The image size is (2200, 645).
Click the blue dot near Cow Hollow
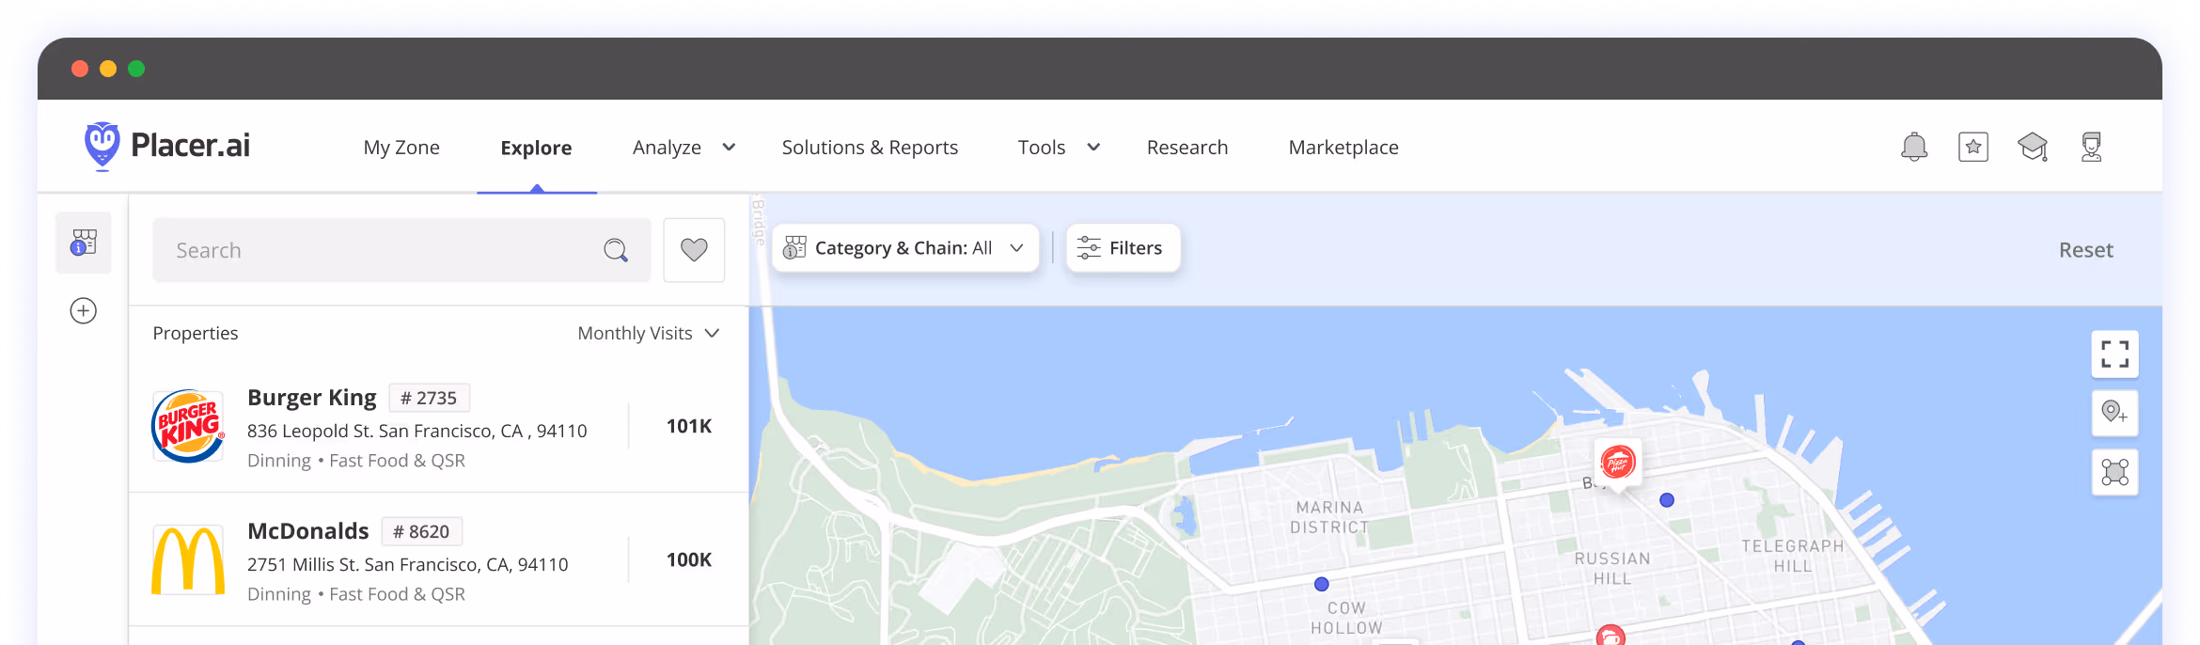[x=1322, y=584]
